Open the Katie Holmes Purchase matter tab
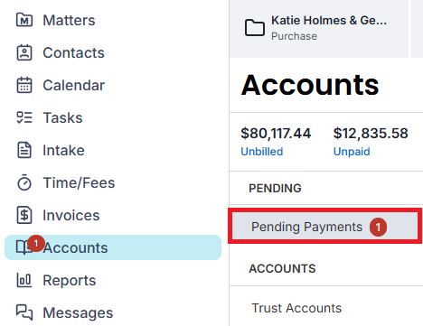The height and width of the screenshot is (326, 423). point(319,28)
